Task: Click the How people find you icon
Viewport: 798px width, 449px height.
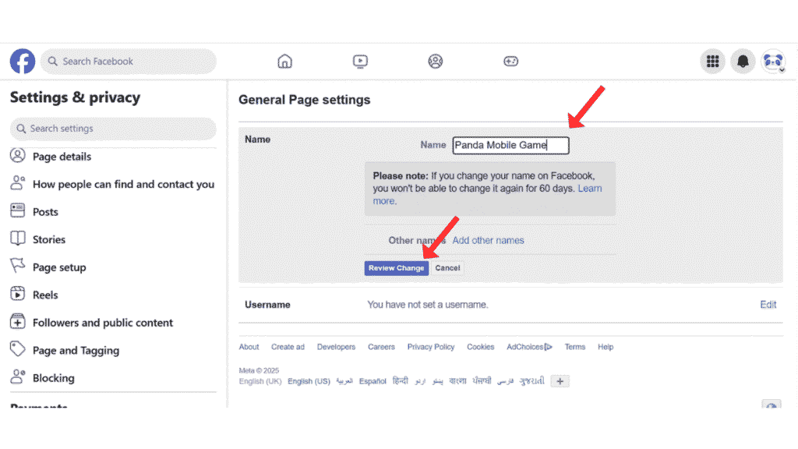Action: pyautogui.click(x=18, y=183)
